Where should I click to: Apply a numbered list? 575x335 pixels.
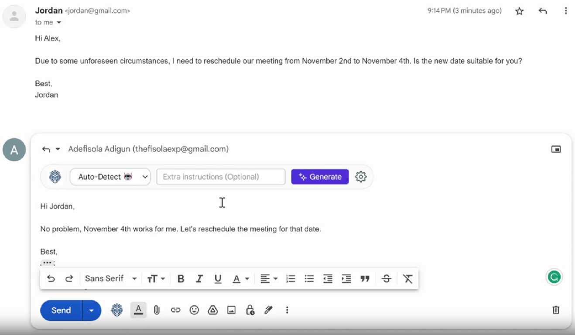click(291, 279)
